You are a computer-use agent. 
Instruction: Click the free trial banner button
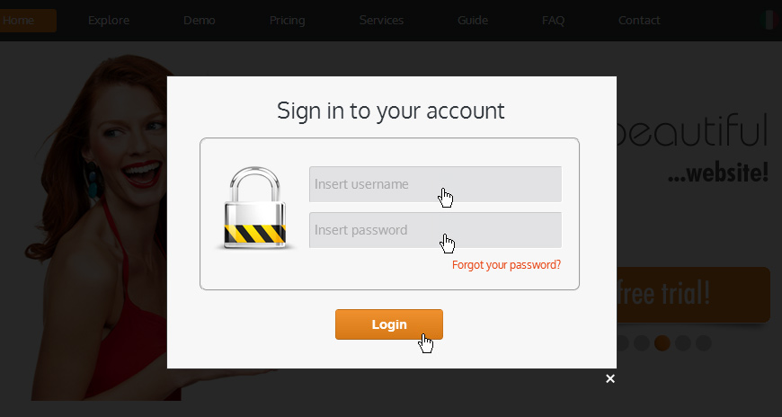click(x=693, y=294)
